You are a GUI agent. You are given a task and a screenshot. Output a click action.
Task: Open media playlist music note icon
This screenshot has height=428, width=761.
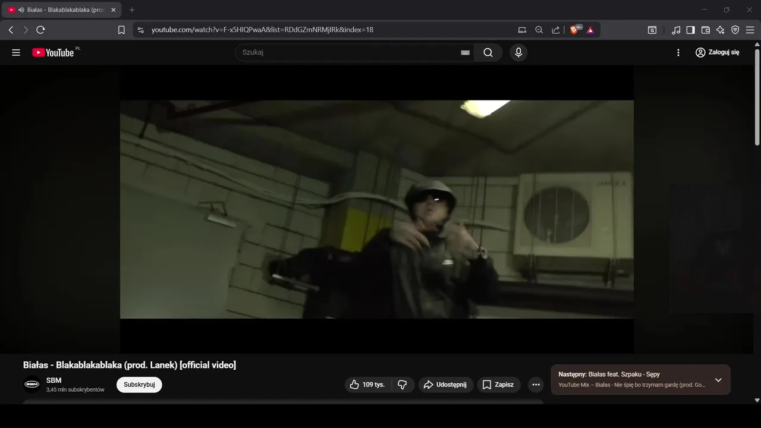pyautogui.click(x=676, y=30)
